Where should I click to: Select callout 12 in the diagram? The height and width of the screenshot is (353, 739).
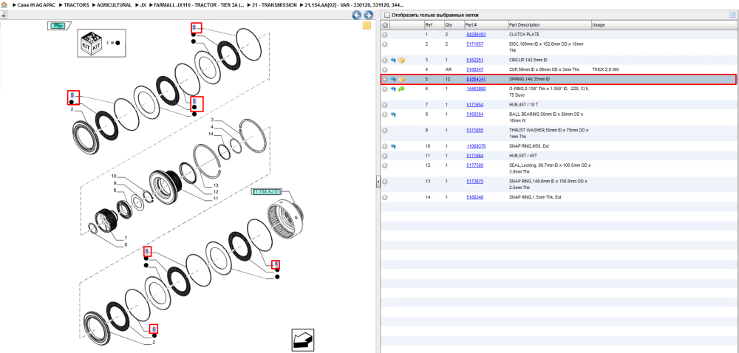tap(216, 191)
